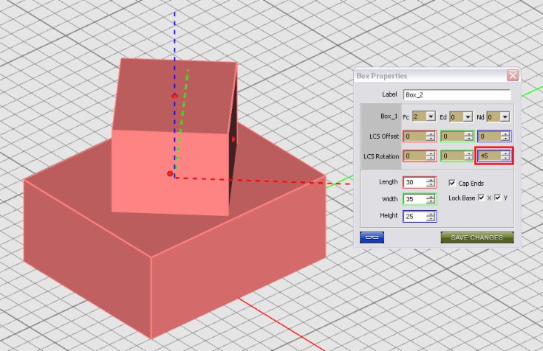Uncheck Lock Base X checkbox
Screen dimensions: 543x351
(481, 198)
